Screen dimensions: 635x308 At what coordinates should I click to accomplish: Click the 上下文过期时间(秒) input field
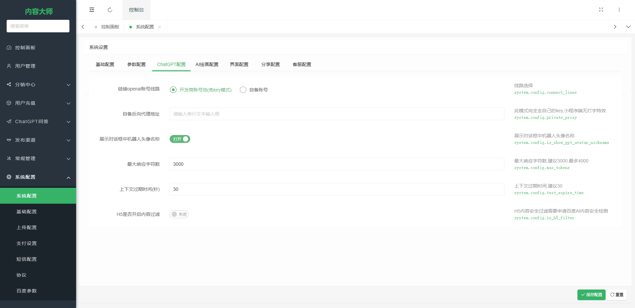[x=337, y=189]
